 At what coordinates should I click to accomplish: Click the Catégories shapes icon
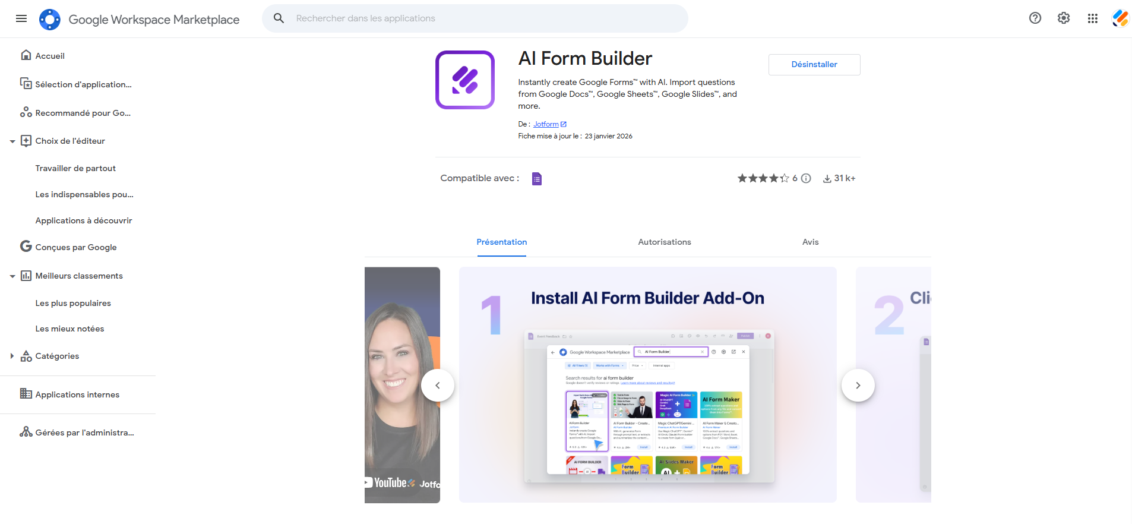tap(26, 356)
